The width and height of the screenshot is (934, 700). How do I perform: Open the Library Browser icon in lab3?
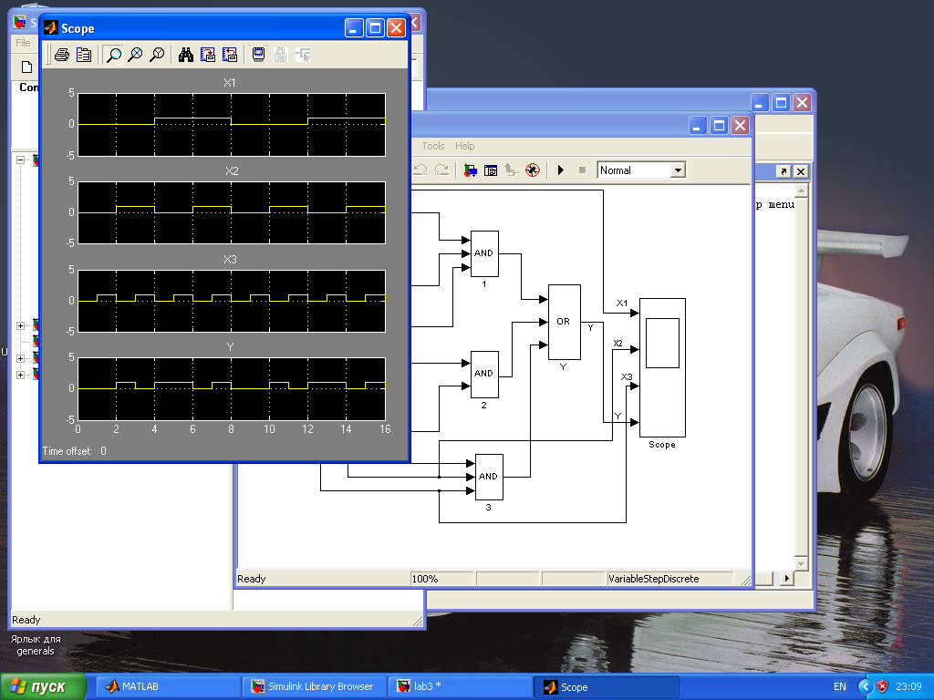click(470, 170)
